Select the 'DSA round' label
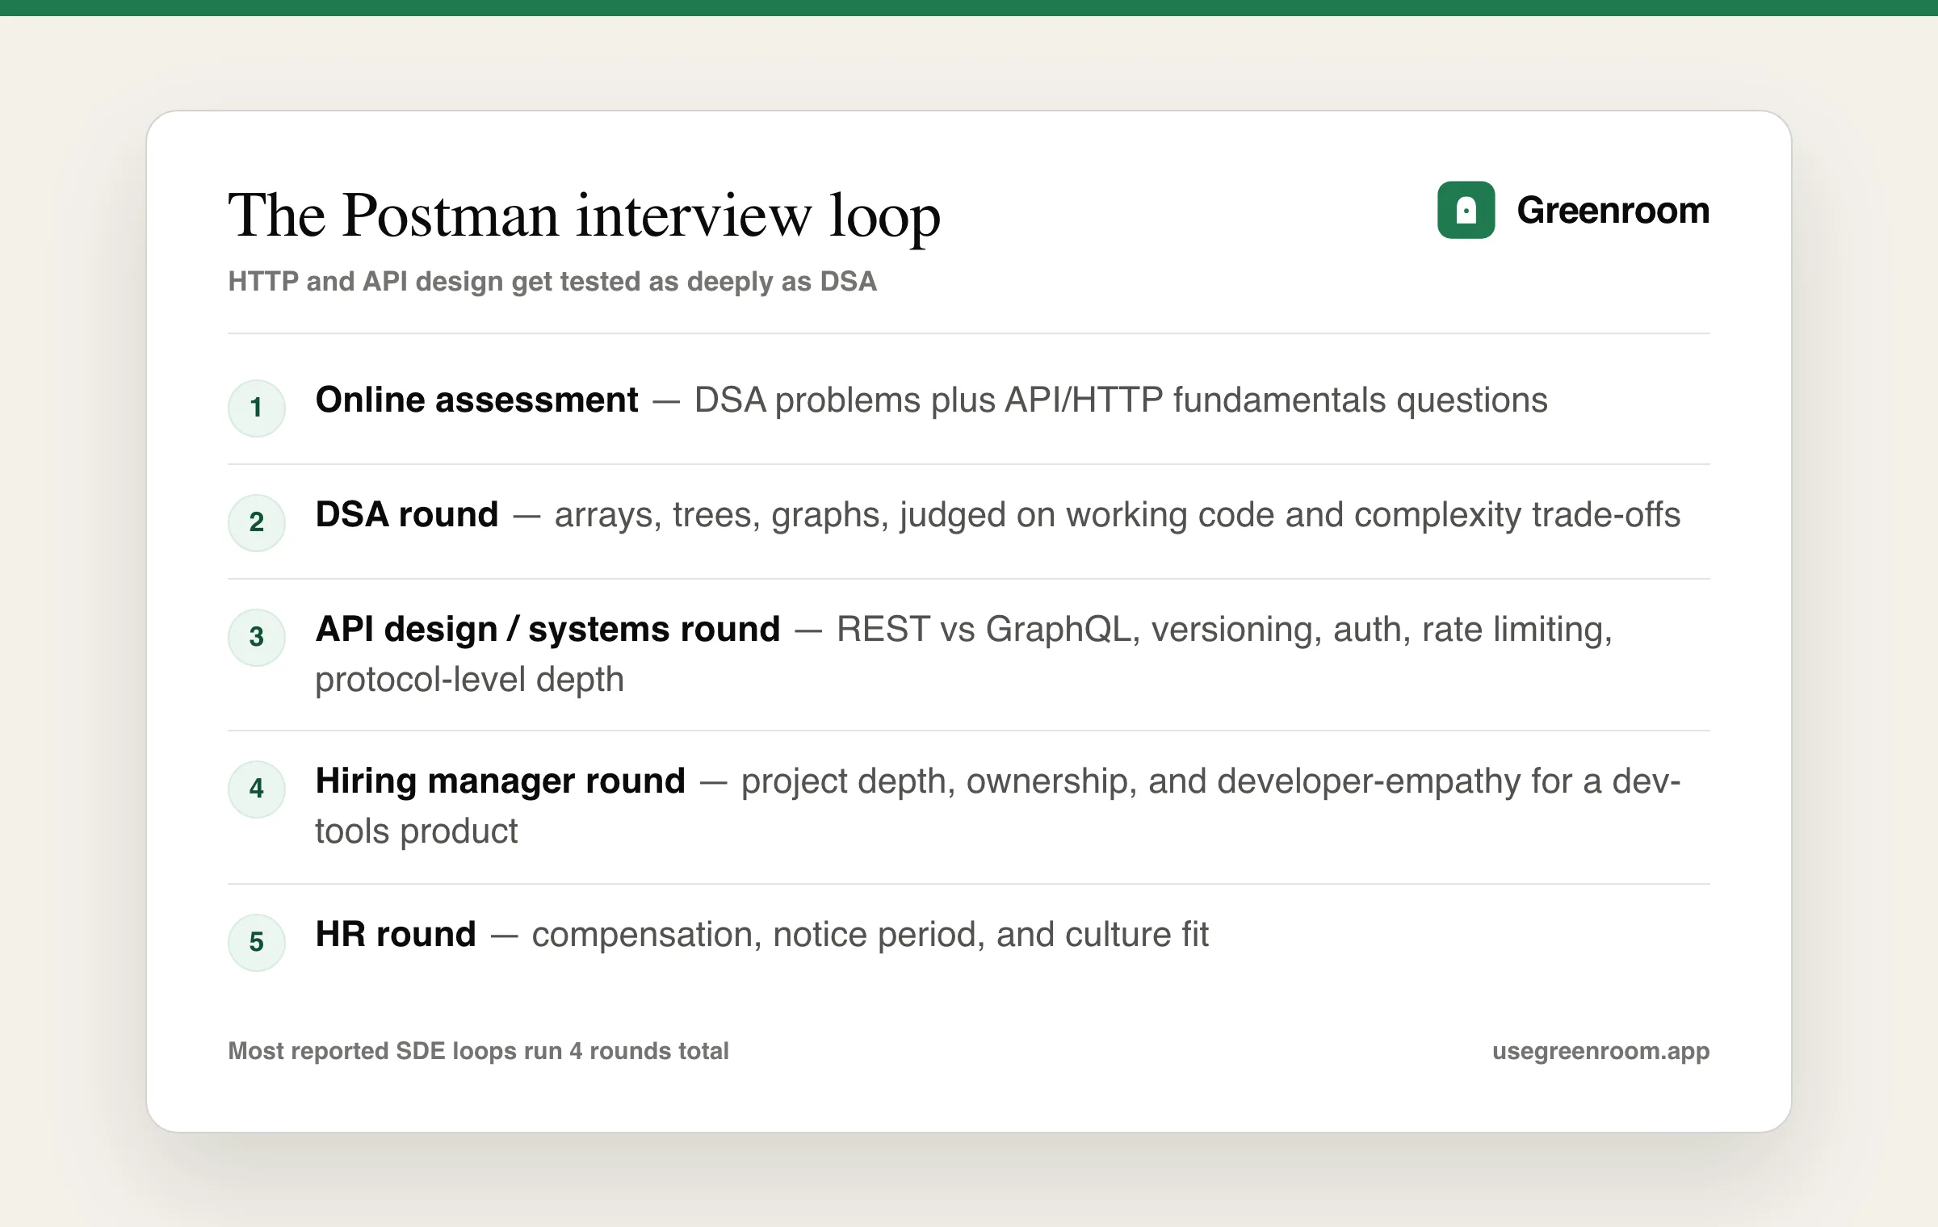This screenshot has width=1938, height=1227. click(x=407, y=515)
